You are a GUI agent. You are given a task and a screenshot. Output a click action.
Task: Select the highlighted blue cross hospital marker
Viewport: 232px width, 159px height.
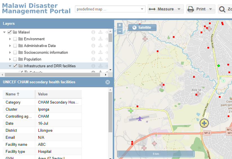pos(204,123)
